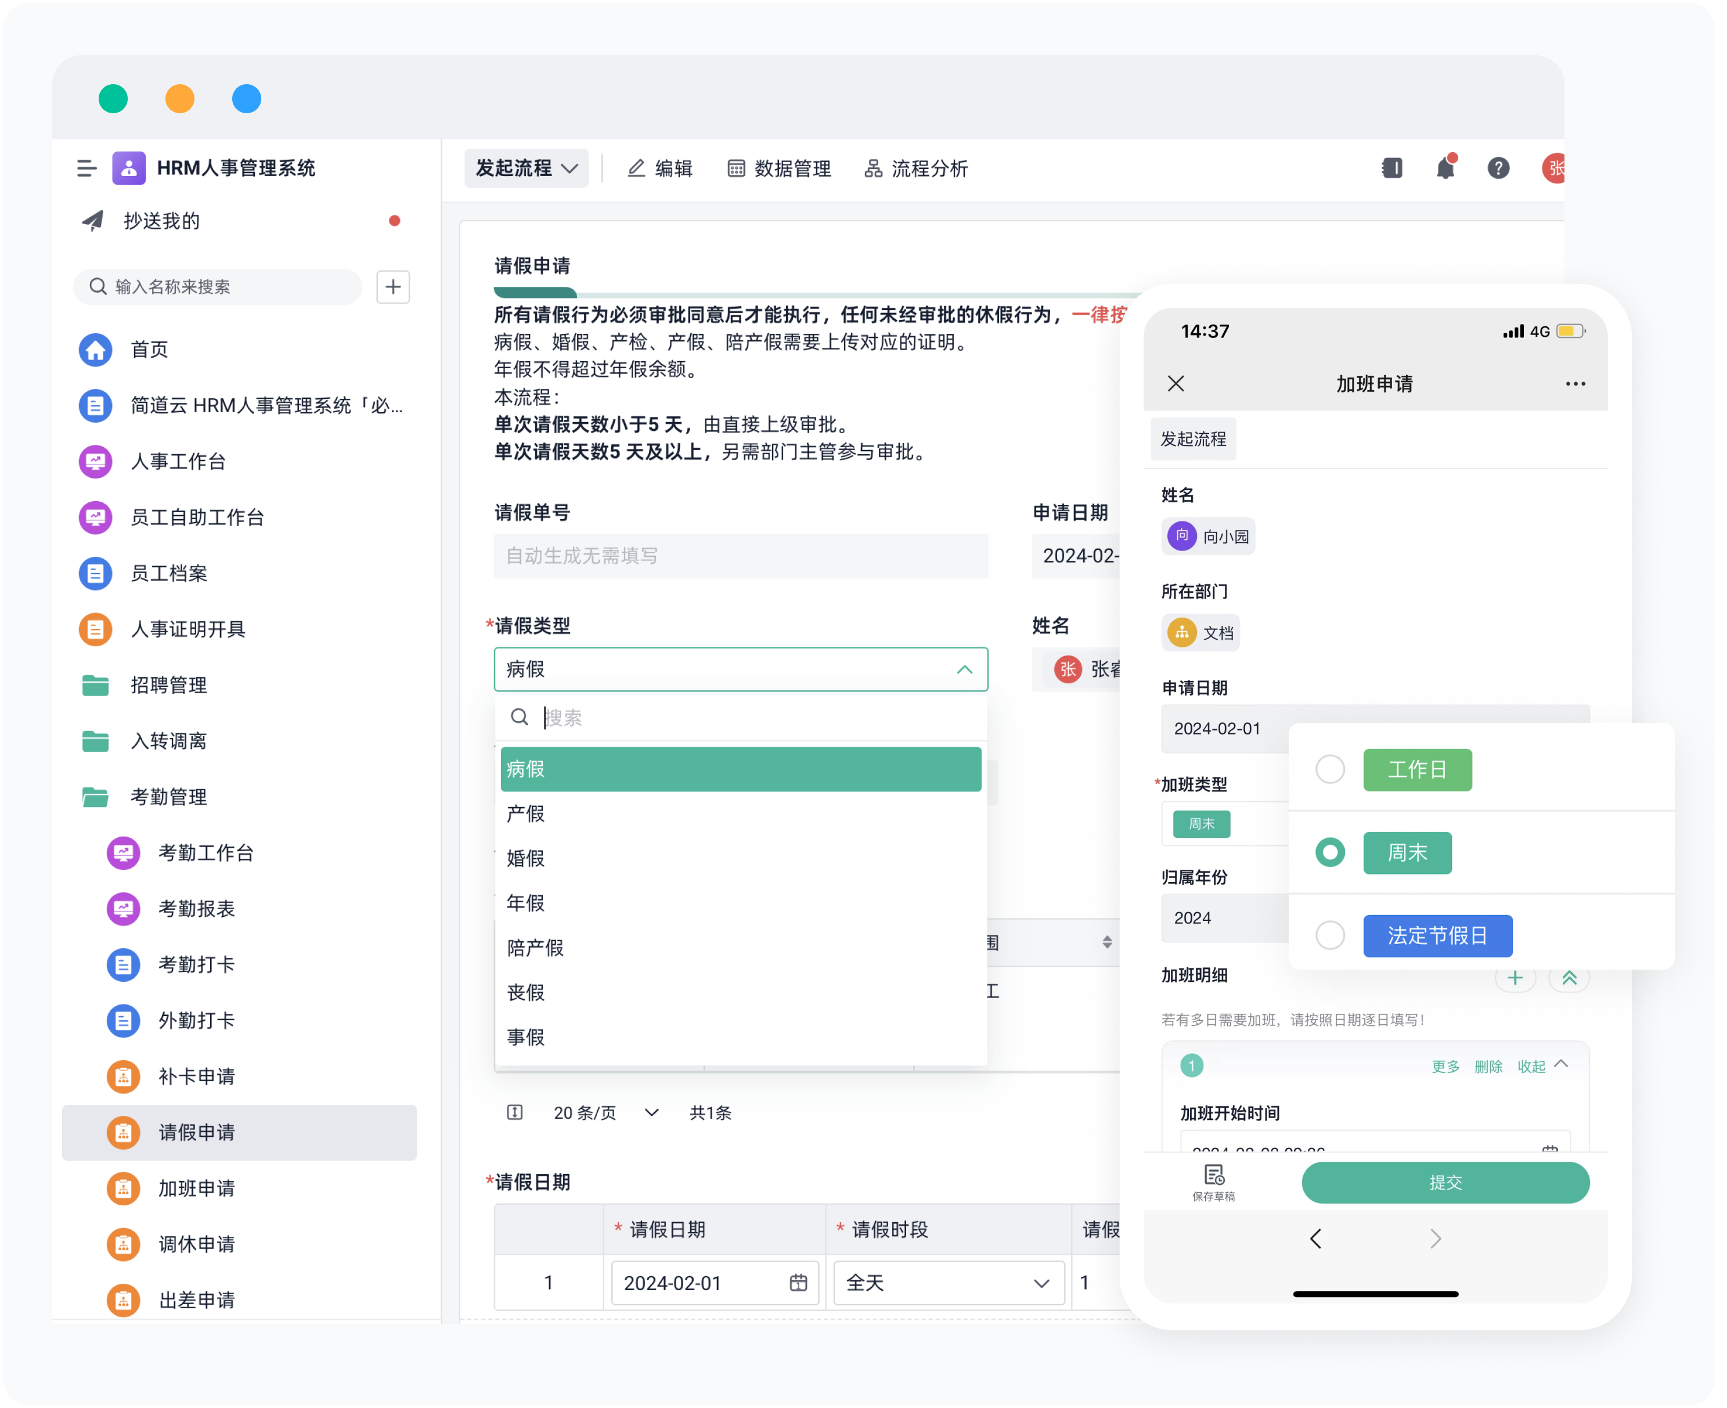Click the sidebar 输入名称来搜索 field
Screen dimensions: 1727x1408
pos(217,286)
